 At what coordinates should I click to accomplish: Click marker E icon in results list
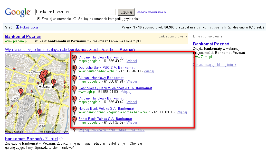(74, 100)
